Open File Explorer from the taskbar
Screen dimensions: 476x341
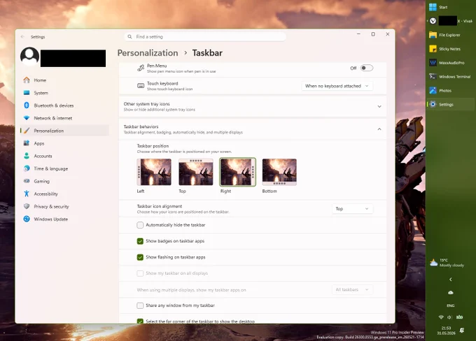(450, 35)
